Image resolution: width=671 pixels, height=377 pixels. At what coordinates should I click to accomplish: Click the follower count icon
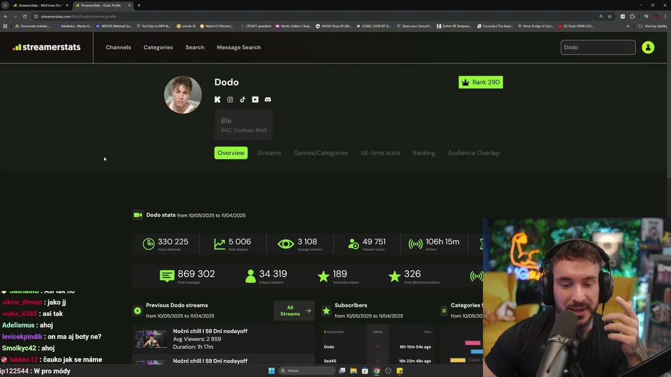[353, 244]
